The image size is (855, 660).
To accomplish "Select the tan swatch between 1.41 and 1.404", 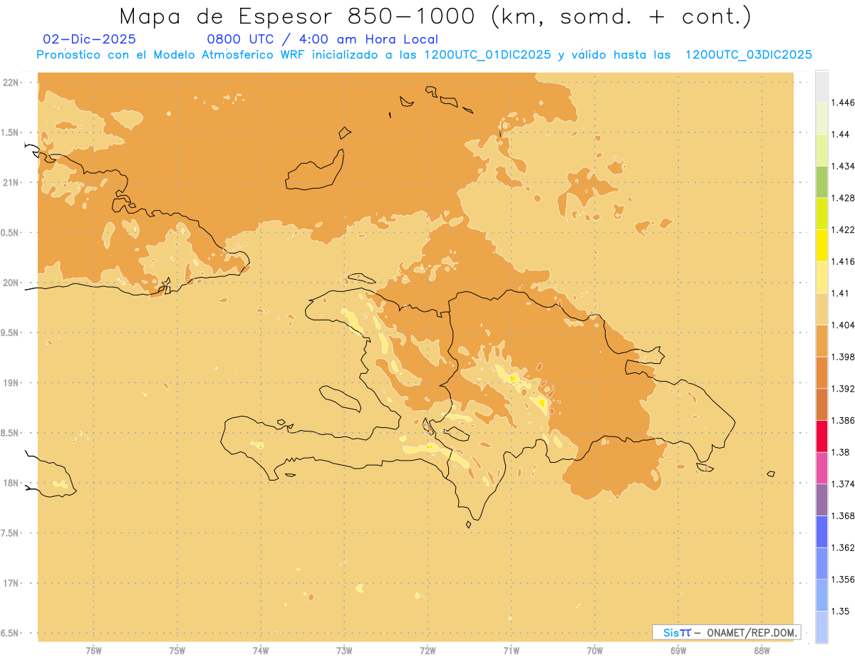I will (x=822, y=309).
